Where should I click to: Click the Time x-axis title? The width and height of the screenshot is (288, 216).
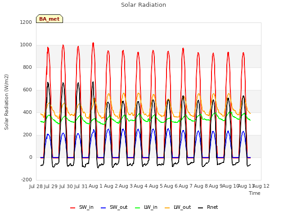click(x=255, y=193)
